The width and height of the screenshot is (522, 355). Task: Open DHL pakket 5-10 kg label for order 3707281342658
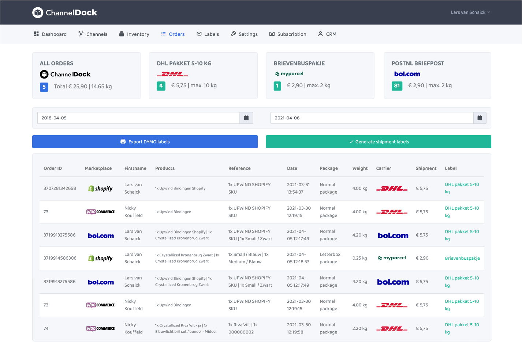[462, 188]
